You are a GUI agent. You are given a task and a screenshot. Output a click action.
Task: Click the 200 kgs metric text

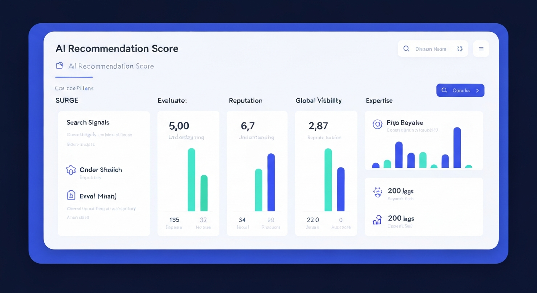point(401,218)
